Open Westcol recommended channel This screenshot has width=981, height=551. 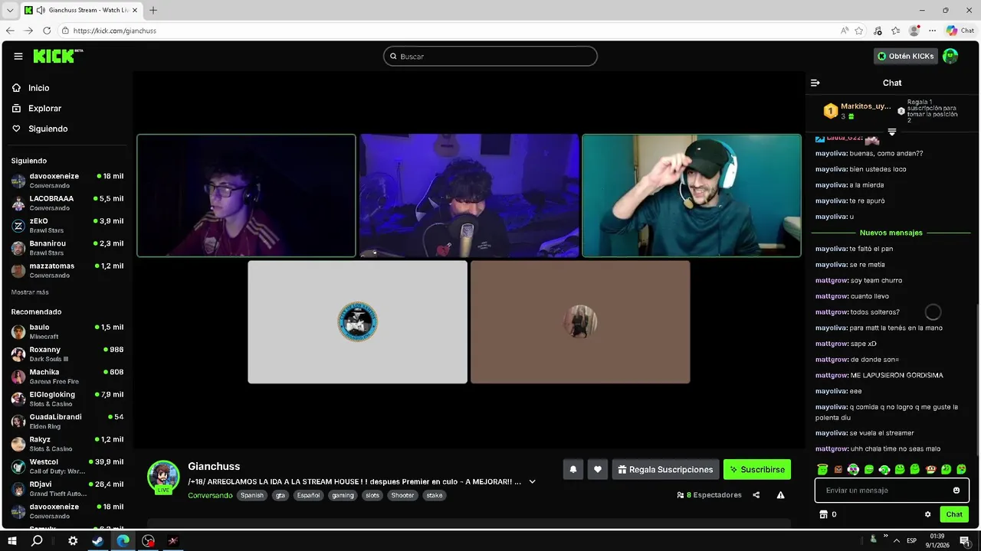coord(67,466)
